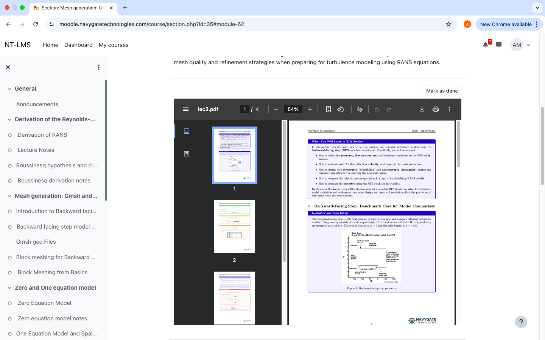
Task: Select the fit-to-page icon
Action: pos(328,109)
